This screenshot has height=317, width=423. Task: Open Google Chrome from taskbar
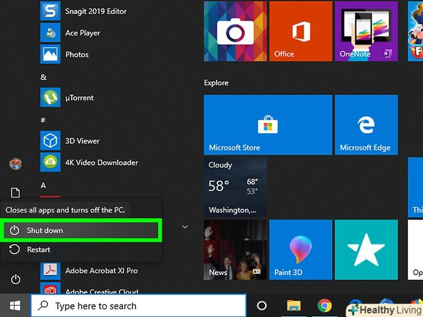[x=325, y=306]
